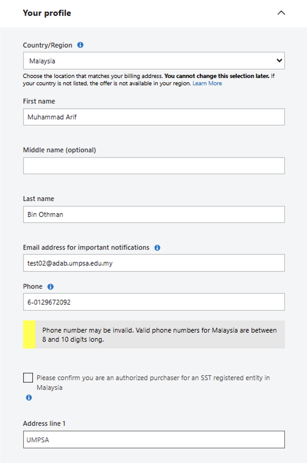Click the Your profile heading text
The image size is (307, 463).
(x=47, y=13)
